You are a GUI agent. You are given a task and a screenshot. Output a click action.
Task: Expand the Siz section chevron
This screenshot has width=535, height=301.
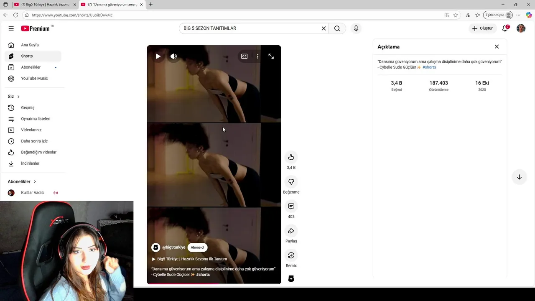[18, 97]
